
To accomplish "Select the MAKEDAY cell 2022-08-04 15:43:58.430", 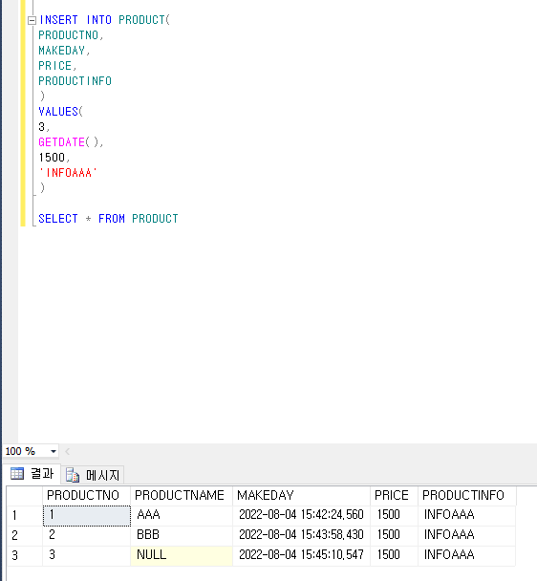I will (301, 535).
